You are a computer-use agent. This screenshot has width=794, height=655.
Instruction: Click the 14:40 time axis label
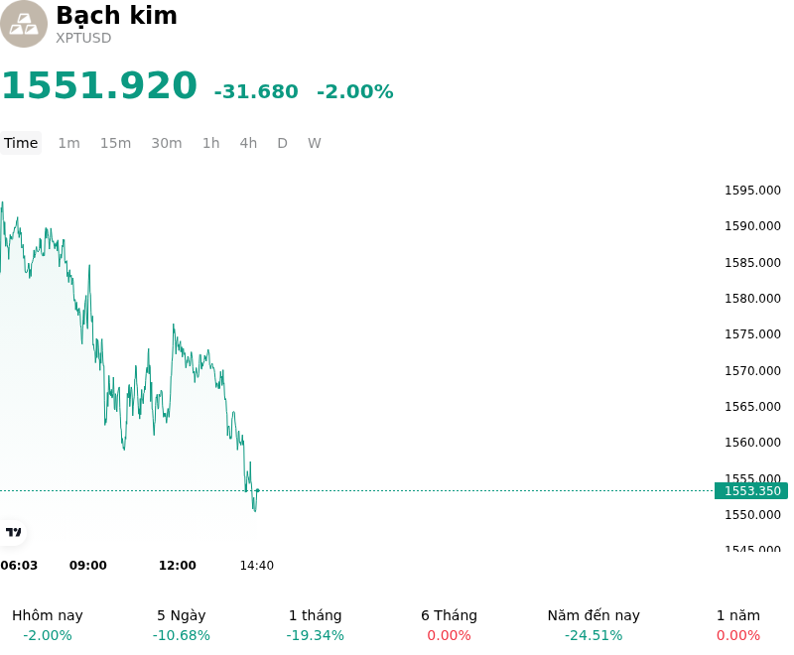[256, 566]
